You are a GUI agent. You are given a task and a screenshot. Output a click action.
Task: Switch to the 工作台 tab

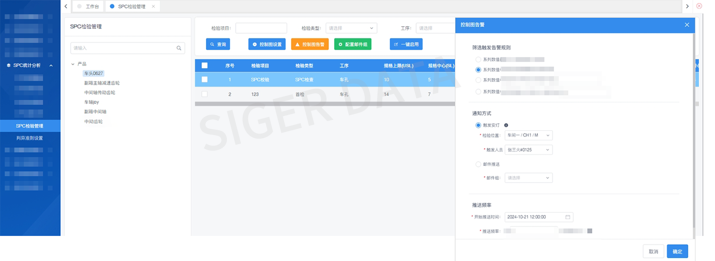pos(92,7)
